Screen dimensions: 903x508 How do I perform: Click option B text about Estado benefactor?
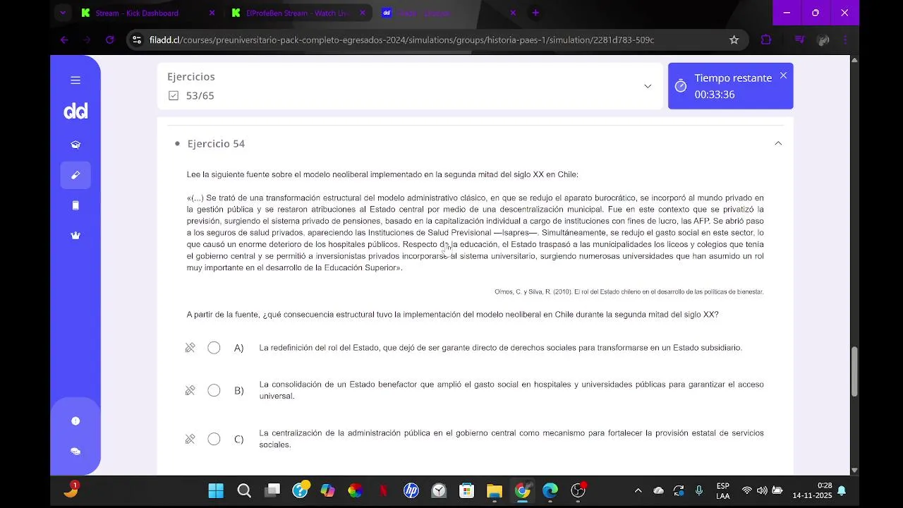tap(511, 390)
